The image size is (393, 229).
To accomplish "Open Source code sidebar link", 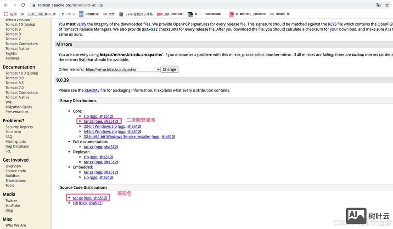I will (x=16, y=171).
